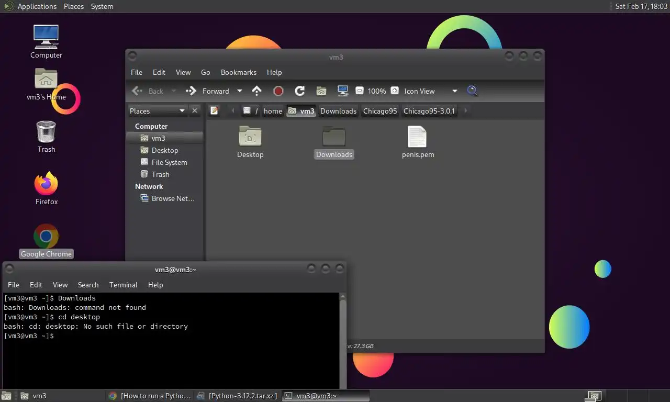Viewport: 670px width, 402px height.
Task: Reload the current folder view
Action: pyautogui.click(x=300, y=91)
